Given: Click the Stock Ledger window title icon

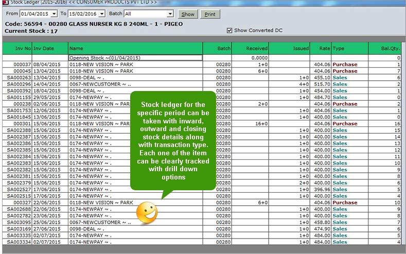Looking at the screenshot, I should point(5,2).
